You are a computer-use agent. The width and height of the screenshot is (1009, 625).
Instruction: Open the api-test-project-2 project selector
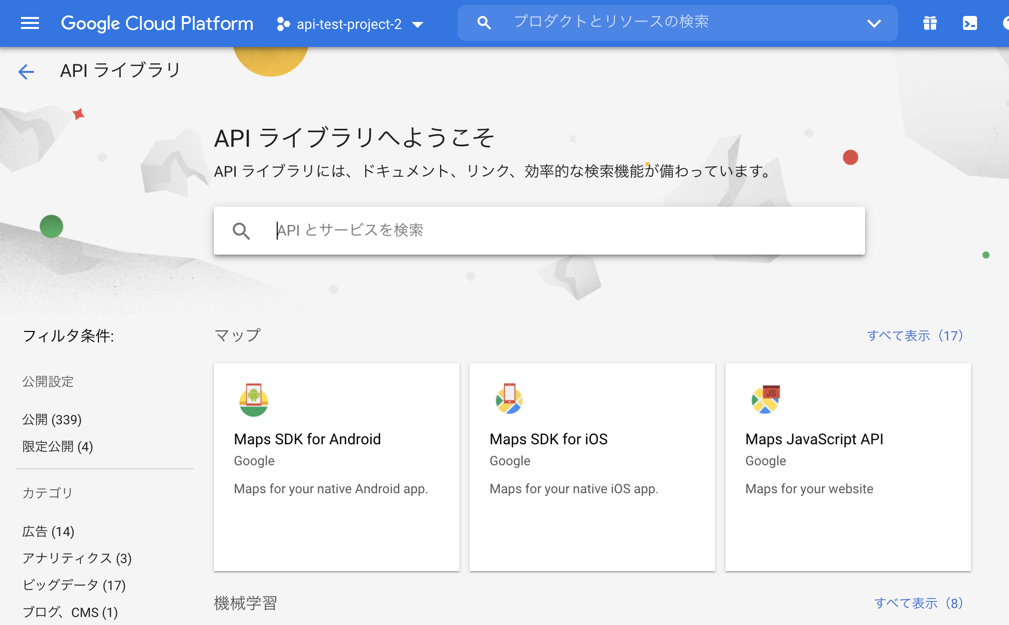click(350, 24)
